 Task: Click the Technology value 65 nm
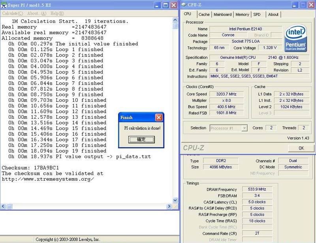219,48
